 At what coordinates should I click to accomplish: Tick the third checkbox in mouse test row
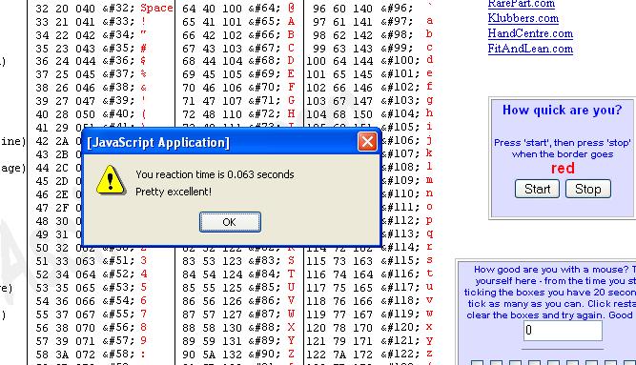coord(515,362)
